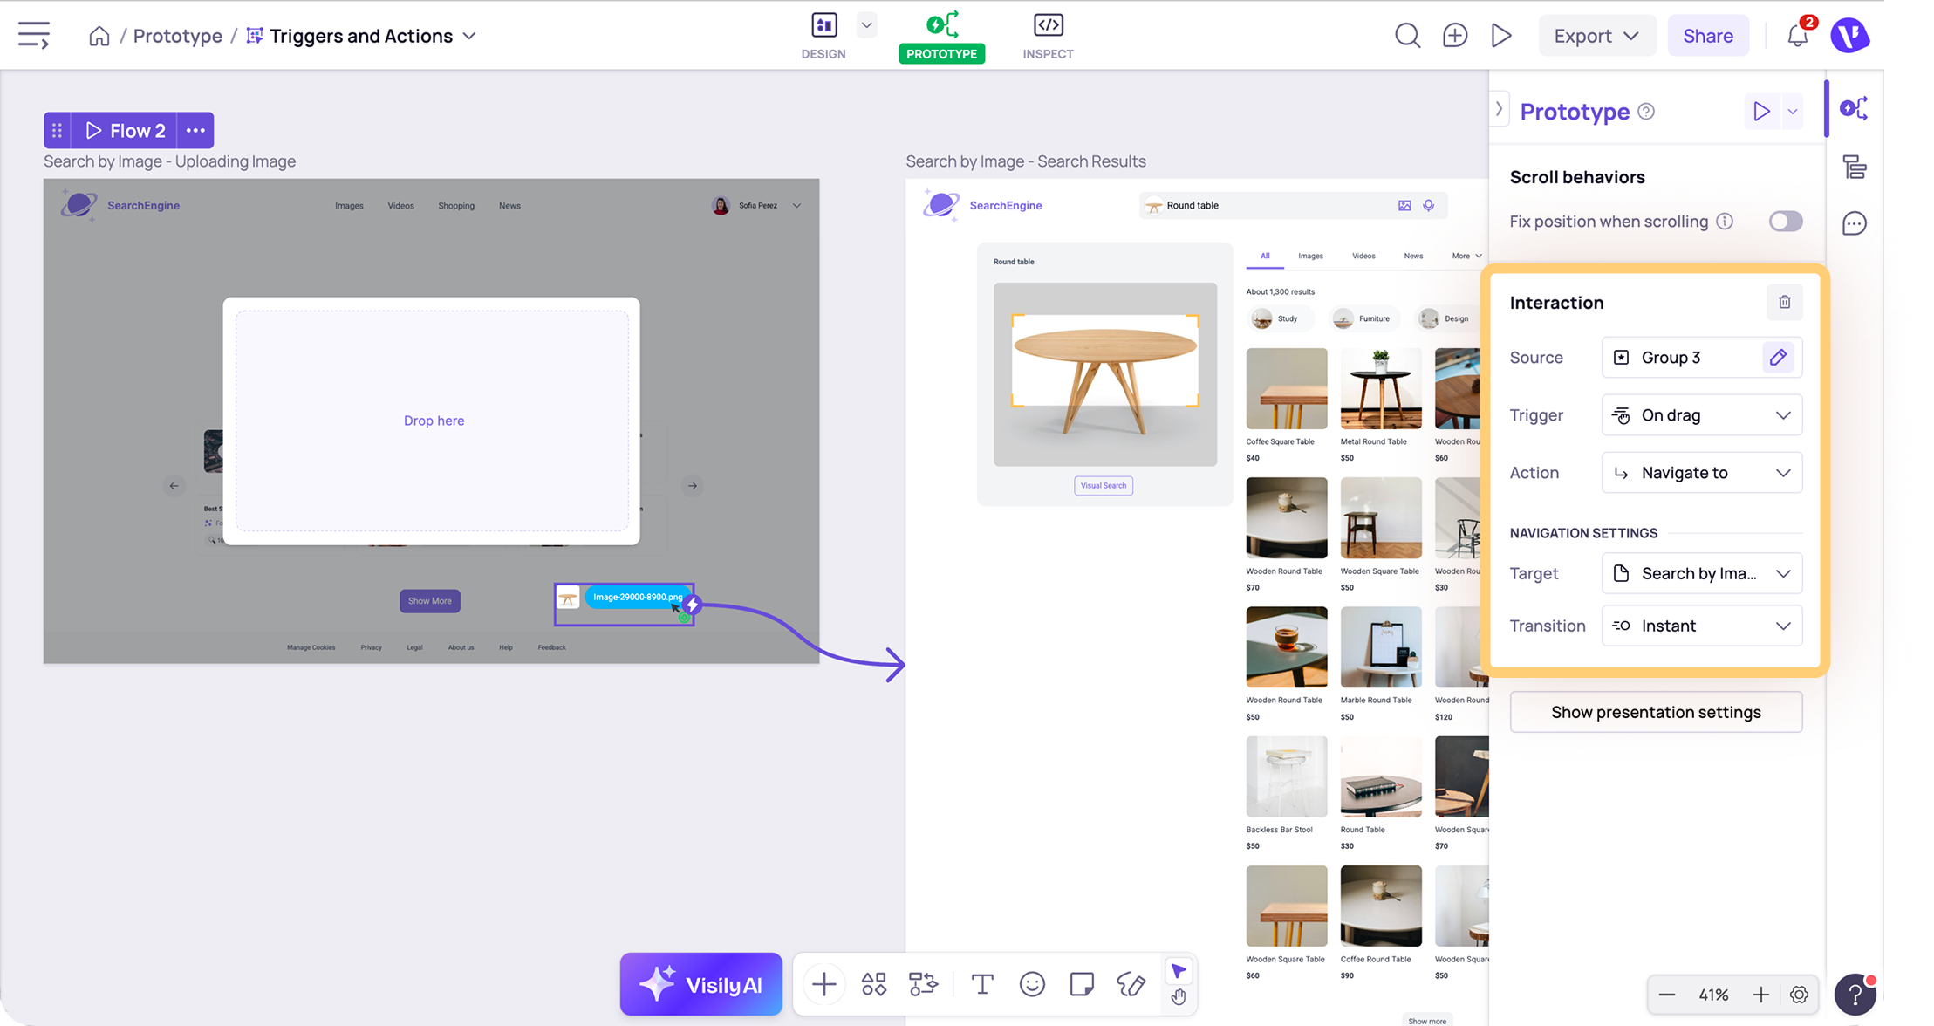Click the Show More button in mockup
The height and width of the screenshot is (1026, 1934).
coord(430,601)
